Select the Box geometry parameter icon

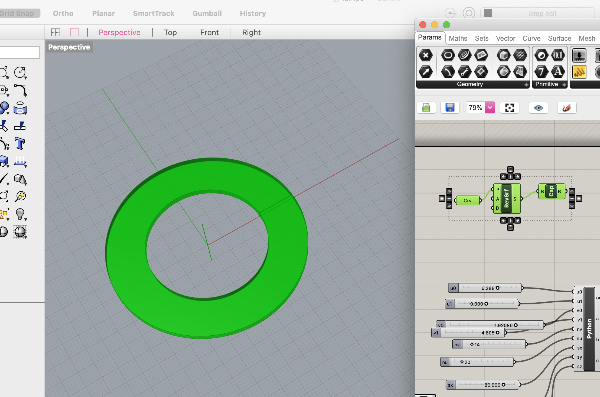pos(503,55)
